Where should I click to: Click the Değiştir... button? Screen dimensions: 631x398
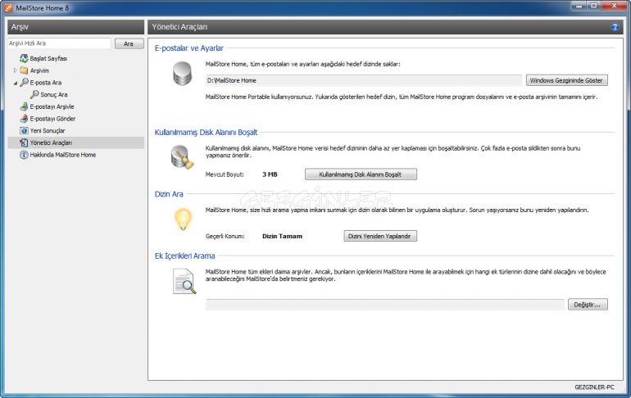click(588, 305)
